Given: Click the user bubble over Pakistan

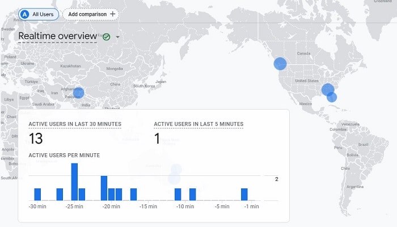Looking at the screenshot, I should click(78, 93).
